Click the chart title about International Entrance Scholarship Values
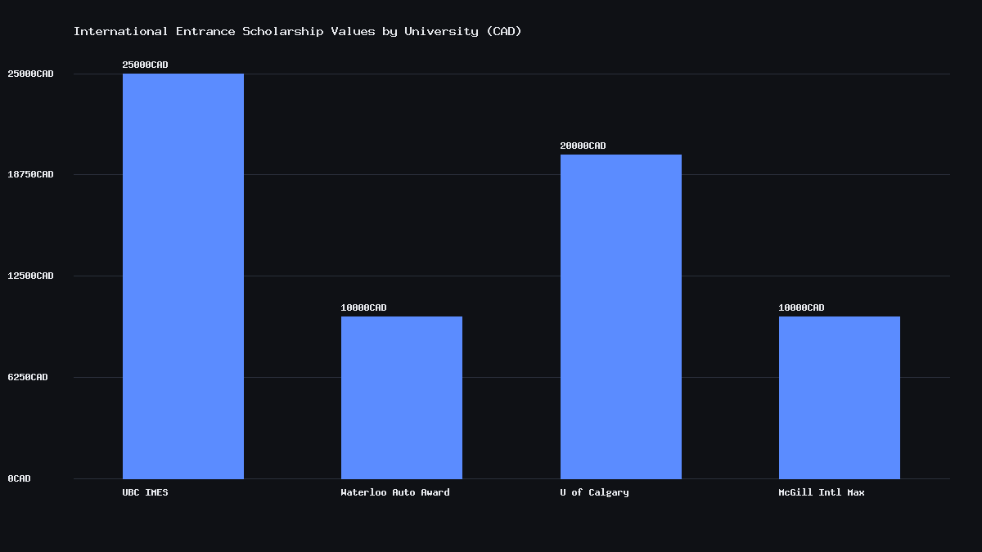The image size is (982, 552). coord(298,31)
